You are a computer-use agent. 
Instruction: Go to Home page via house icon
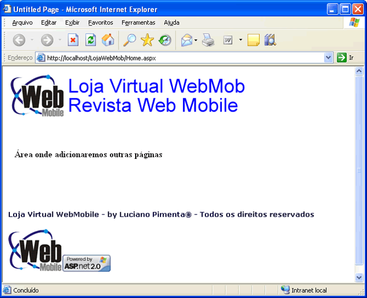[108, 40]
